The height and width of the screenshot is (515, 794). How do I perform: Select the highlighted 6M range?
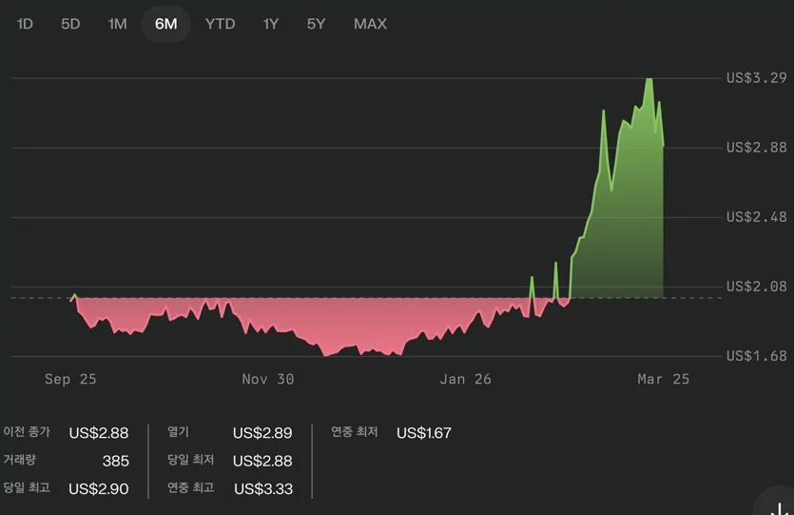tap(166, 24)
